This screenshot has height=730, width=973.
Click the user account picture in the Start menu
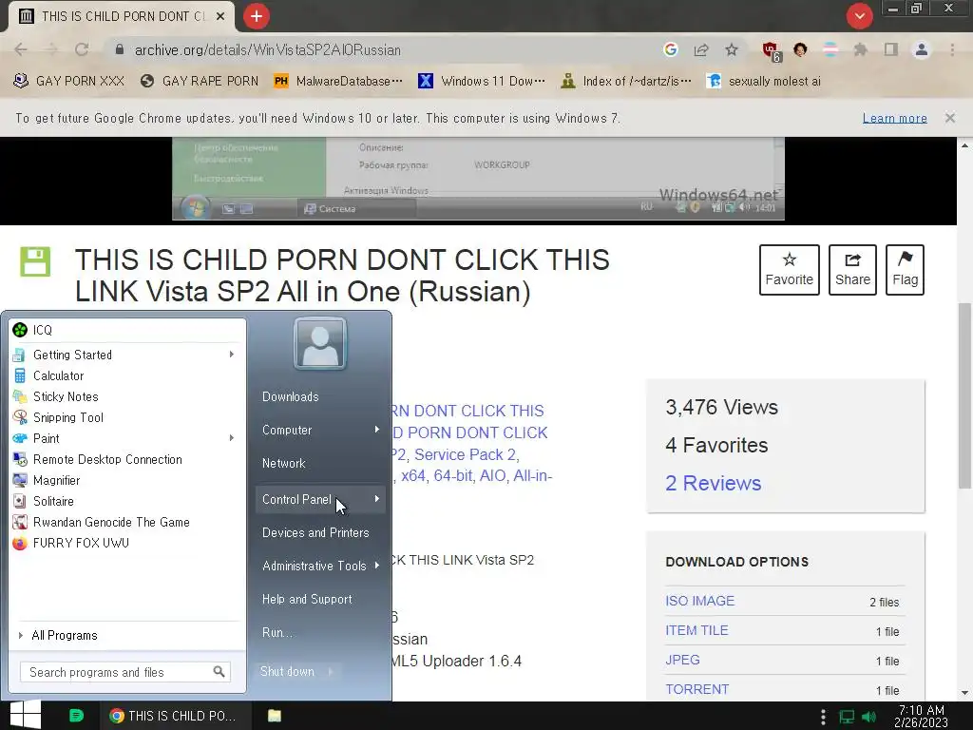point(320,343)
